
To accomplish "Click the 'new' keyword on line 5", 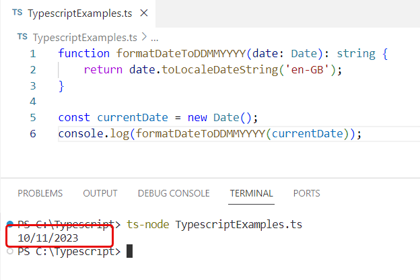I will pos(197,118).
